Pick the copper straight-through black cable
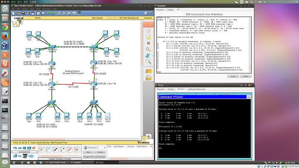The width and height of the screenshot is (299, 168). tap(56, 150)
